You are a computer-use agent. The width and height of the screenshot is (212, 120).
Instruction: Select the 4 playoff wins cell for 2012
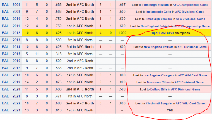[100, 33]
